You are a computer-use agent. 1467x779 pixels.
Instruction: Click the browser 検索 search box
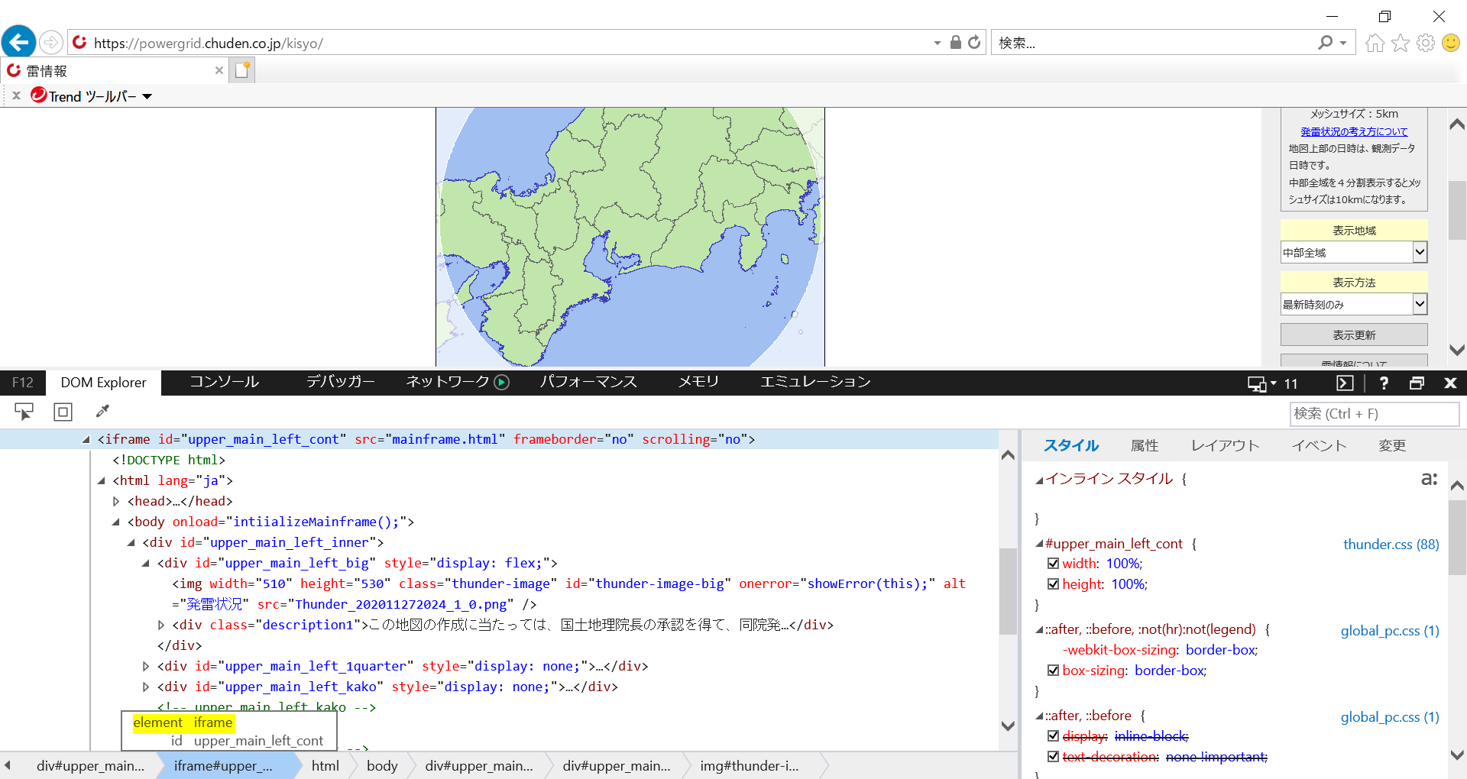point(1154,43)
